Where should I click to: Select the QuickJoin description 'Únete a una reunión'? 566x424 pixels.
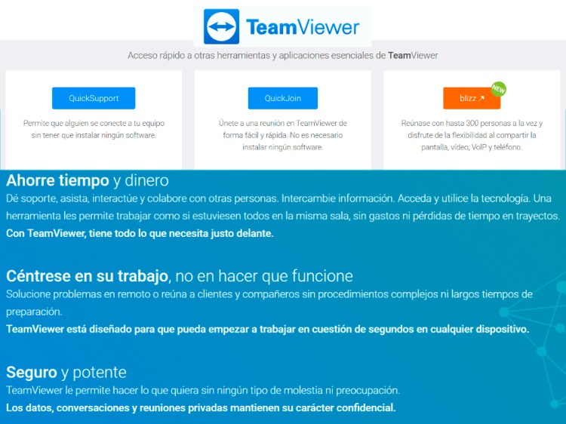(x=283, y=135)
